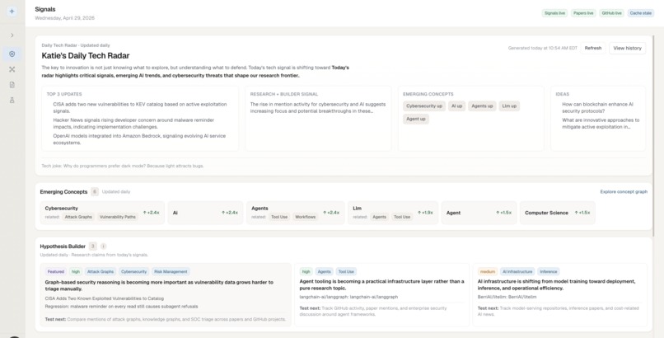Select the Llm up concept chip
Image resolution: width=664 pixels, height=338 pixels.
pyautogui.click(x=509, y=106)
